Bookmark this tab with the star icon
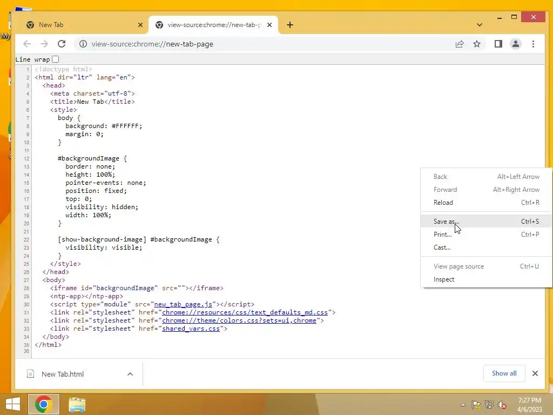The height and width of the screenshot is (415, 553). (477, 44)
